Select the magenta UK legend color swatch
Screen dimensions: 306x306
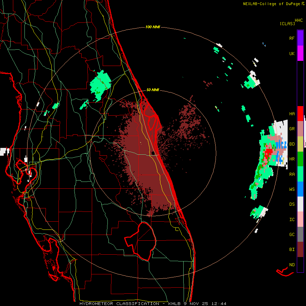click(300, 53)
